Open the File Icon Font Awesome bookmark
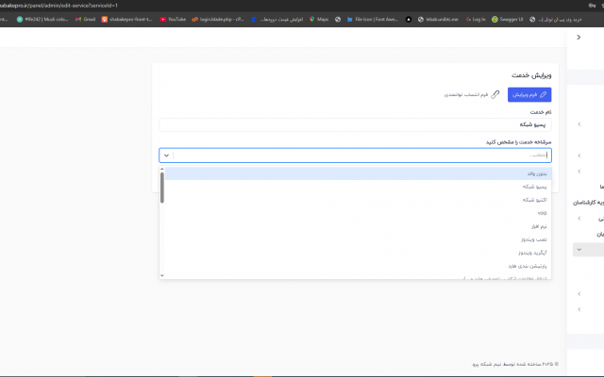 pos(373,19)
